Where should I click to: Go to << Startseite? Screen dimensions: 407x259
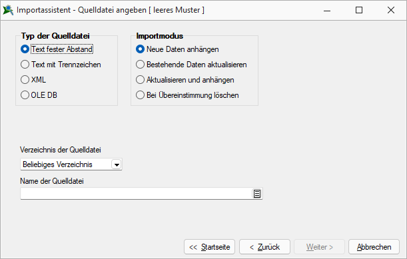(x=209, y=247)
